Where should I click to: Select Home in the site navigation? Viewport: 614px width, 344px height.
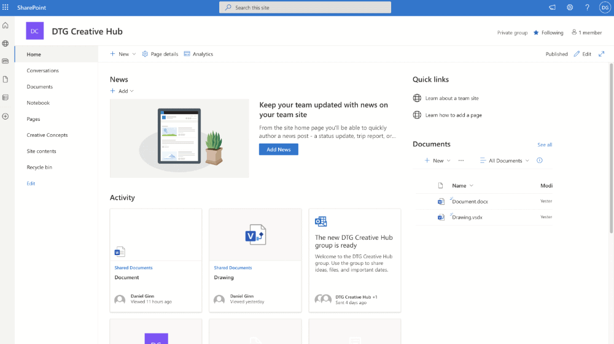(x=56, y=55)
